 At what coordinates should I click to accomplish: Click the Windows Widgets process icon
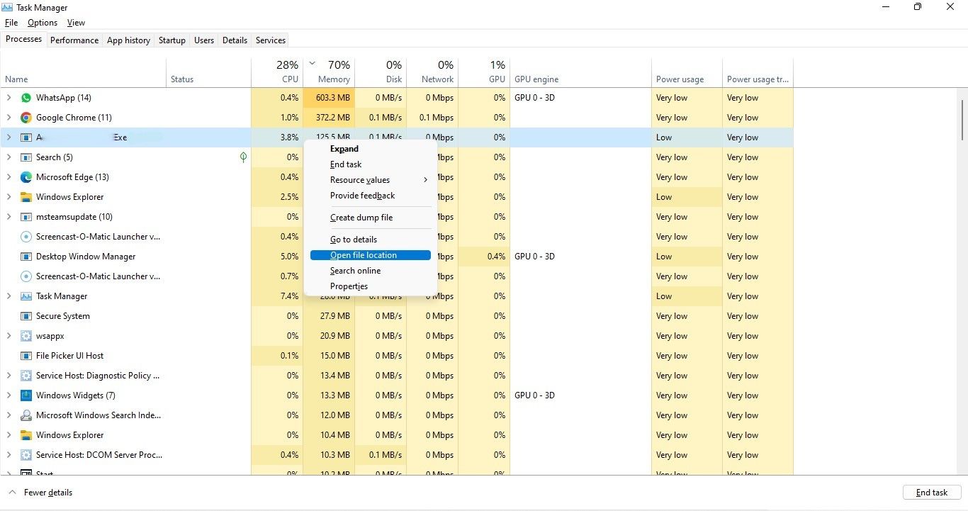[26, 395]
